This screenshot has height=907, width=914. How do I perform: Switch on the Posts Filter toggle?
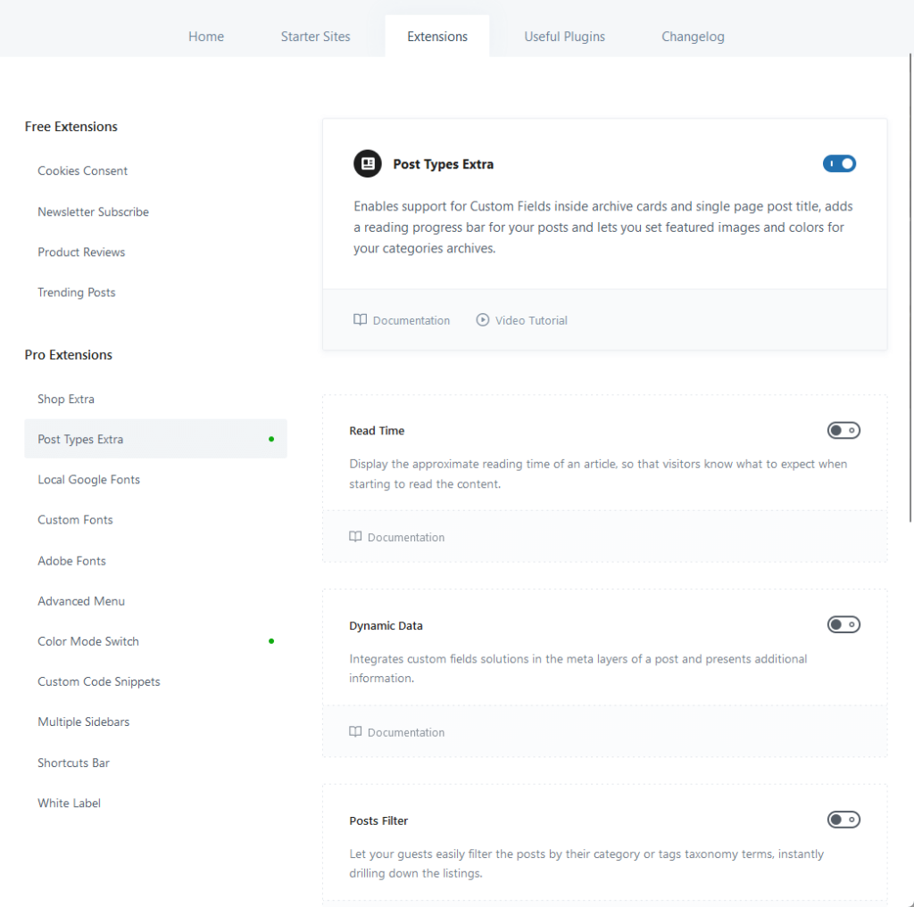[843, 820]
